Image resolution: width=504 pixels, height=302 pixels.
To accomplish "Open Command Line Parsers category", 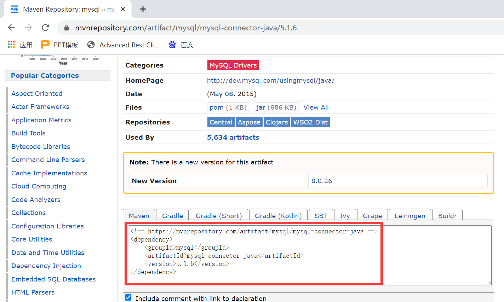I will tap(48, 159).
